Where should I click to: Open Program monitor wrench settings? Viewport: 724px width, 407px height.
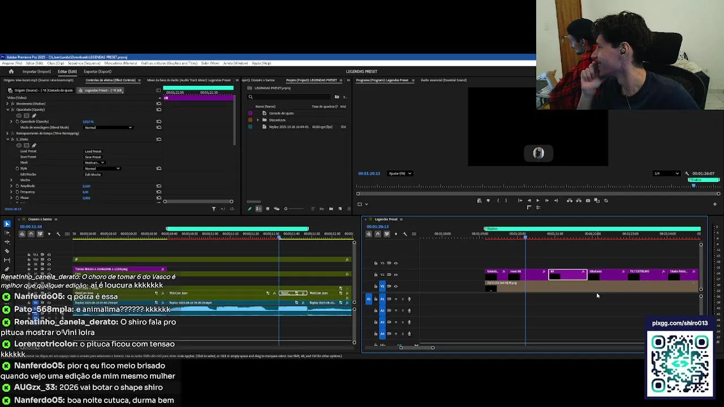[687, 174]
